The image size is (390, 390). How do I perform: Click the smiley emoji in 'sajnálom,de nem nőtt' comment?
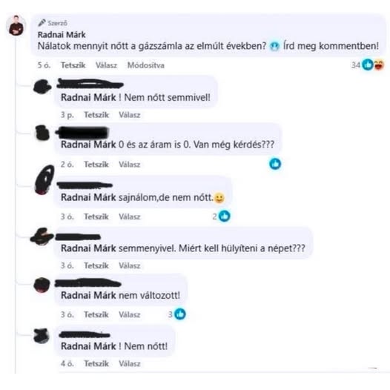coord(219,198)
